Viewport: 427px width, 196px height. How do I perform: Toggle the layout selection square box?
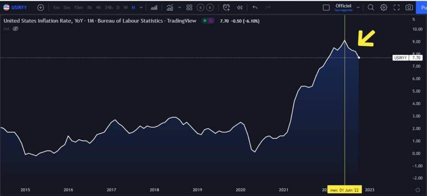click(x=326, y=7)
